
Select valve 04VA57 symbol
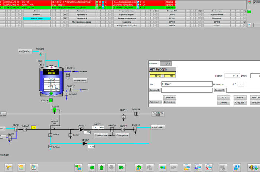(16, 129)
